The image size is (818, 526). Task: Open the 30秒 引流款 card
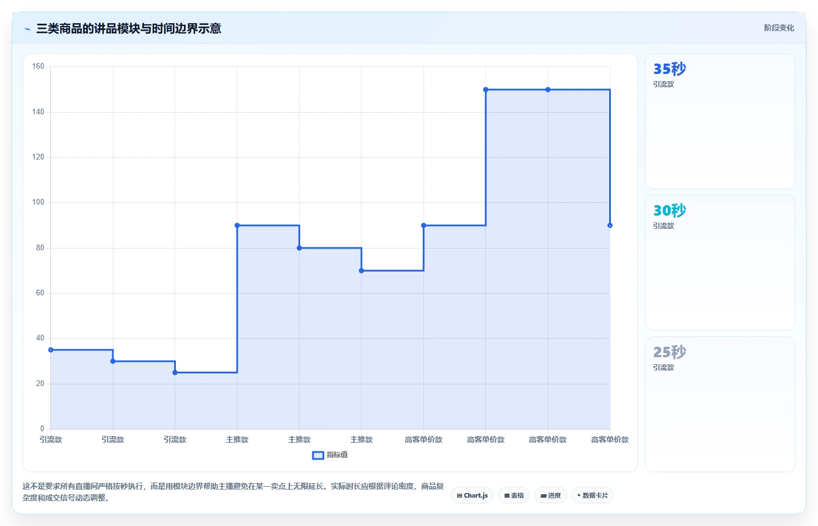point(720,262)
